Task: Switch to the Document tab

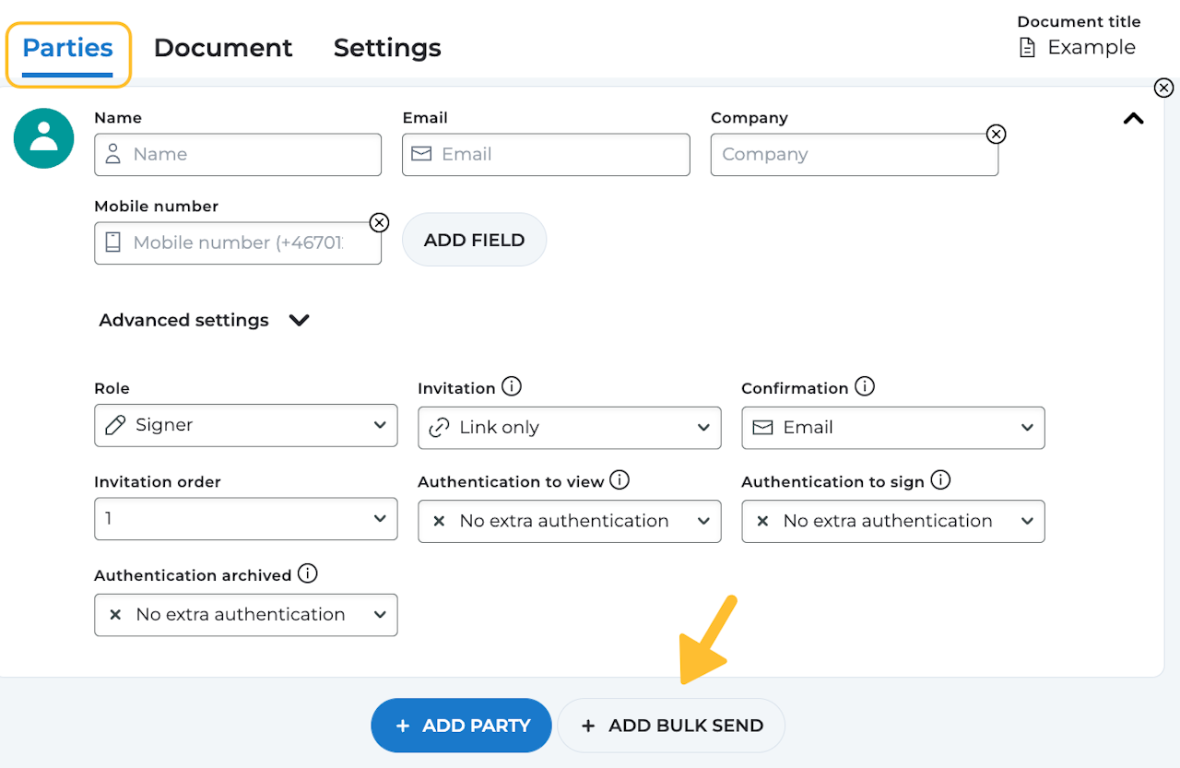Action: [x=223, y=48]
